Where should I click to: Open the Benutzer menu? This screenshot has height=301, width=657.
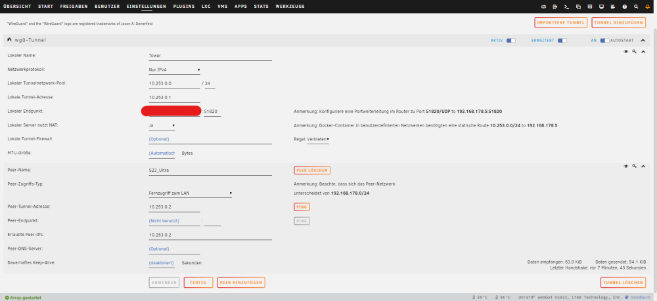[107, 7]
